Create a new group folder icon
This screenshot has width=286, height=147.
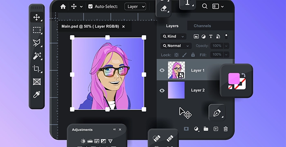[206, 129]
